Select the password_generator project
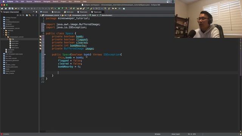The image size is (242, 136). pos(12,60)
